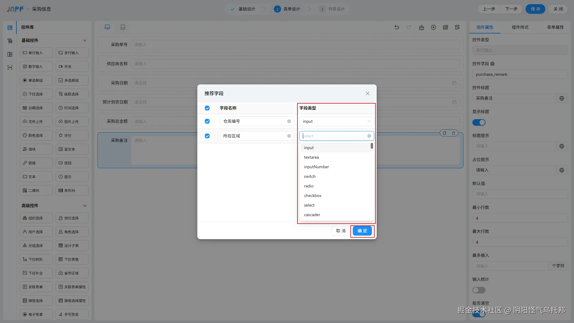Switch to desktop preview icon
This screenshot has height=323, width=574.
[107, 27]
